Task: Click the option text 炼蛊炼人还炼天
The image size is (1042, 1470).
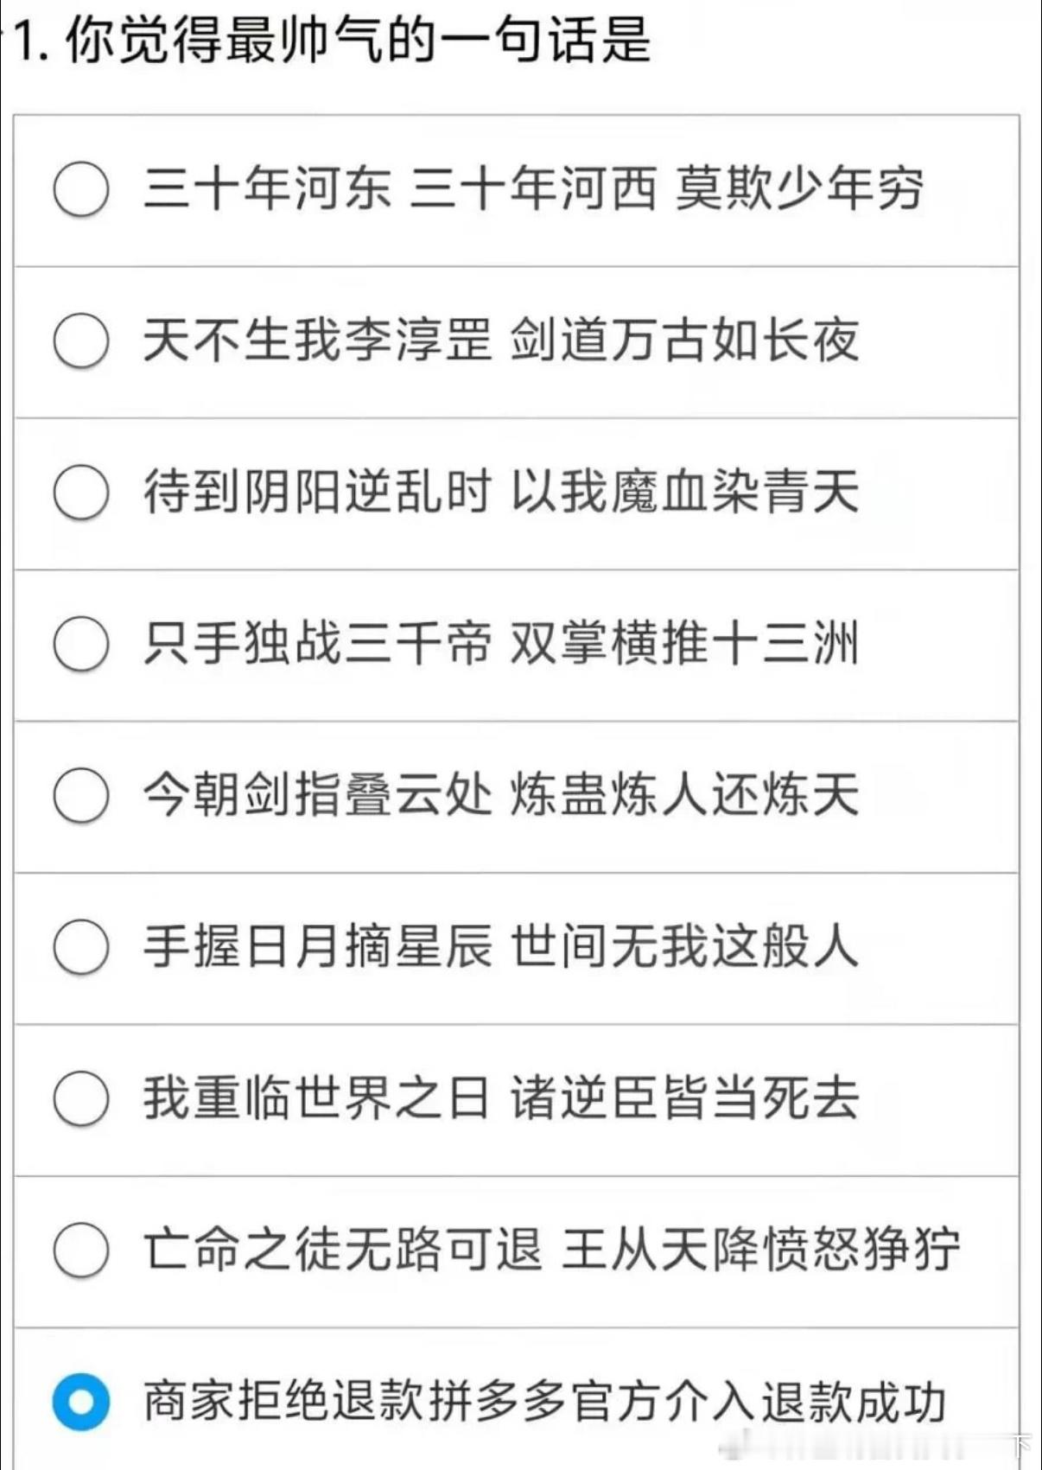Action: [684, 795]
